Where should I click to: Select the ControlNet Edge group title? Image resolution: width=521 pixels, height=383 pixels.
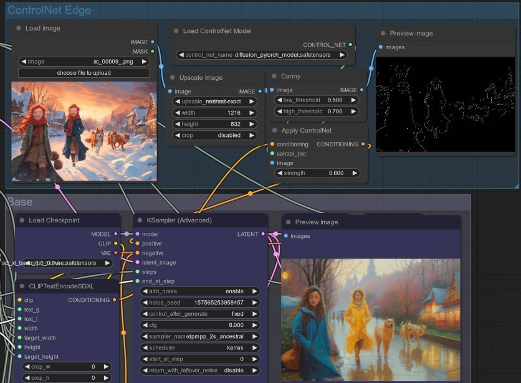point(49,11)
